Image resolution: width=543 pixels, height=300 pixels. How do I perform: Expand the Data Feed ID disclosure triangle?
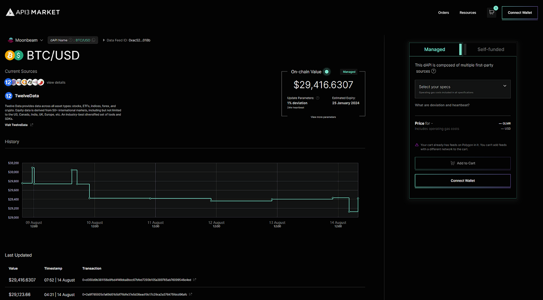pos(104,40)
